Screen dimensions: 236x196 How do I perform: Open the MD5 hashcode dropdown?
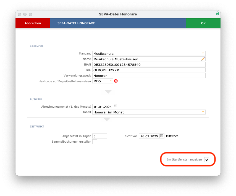pyautogui.click(x=103, y=81)
